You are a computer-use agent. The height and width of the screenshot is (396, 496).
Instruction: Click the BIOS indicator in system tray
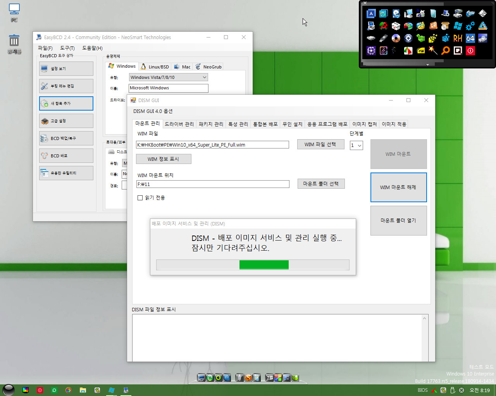coord(422,390)
